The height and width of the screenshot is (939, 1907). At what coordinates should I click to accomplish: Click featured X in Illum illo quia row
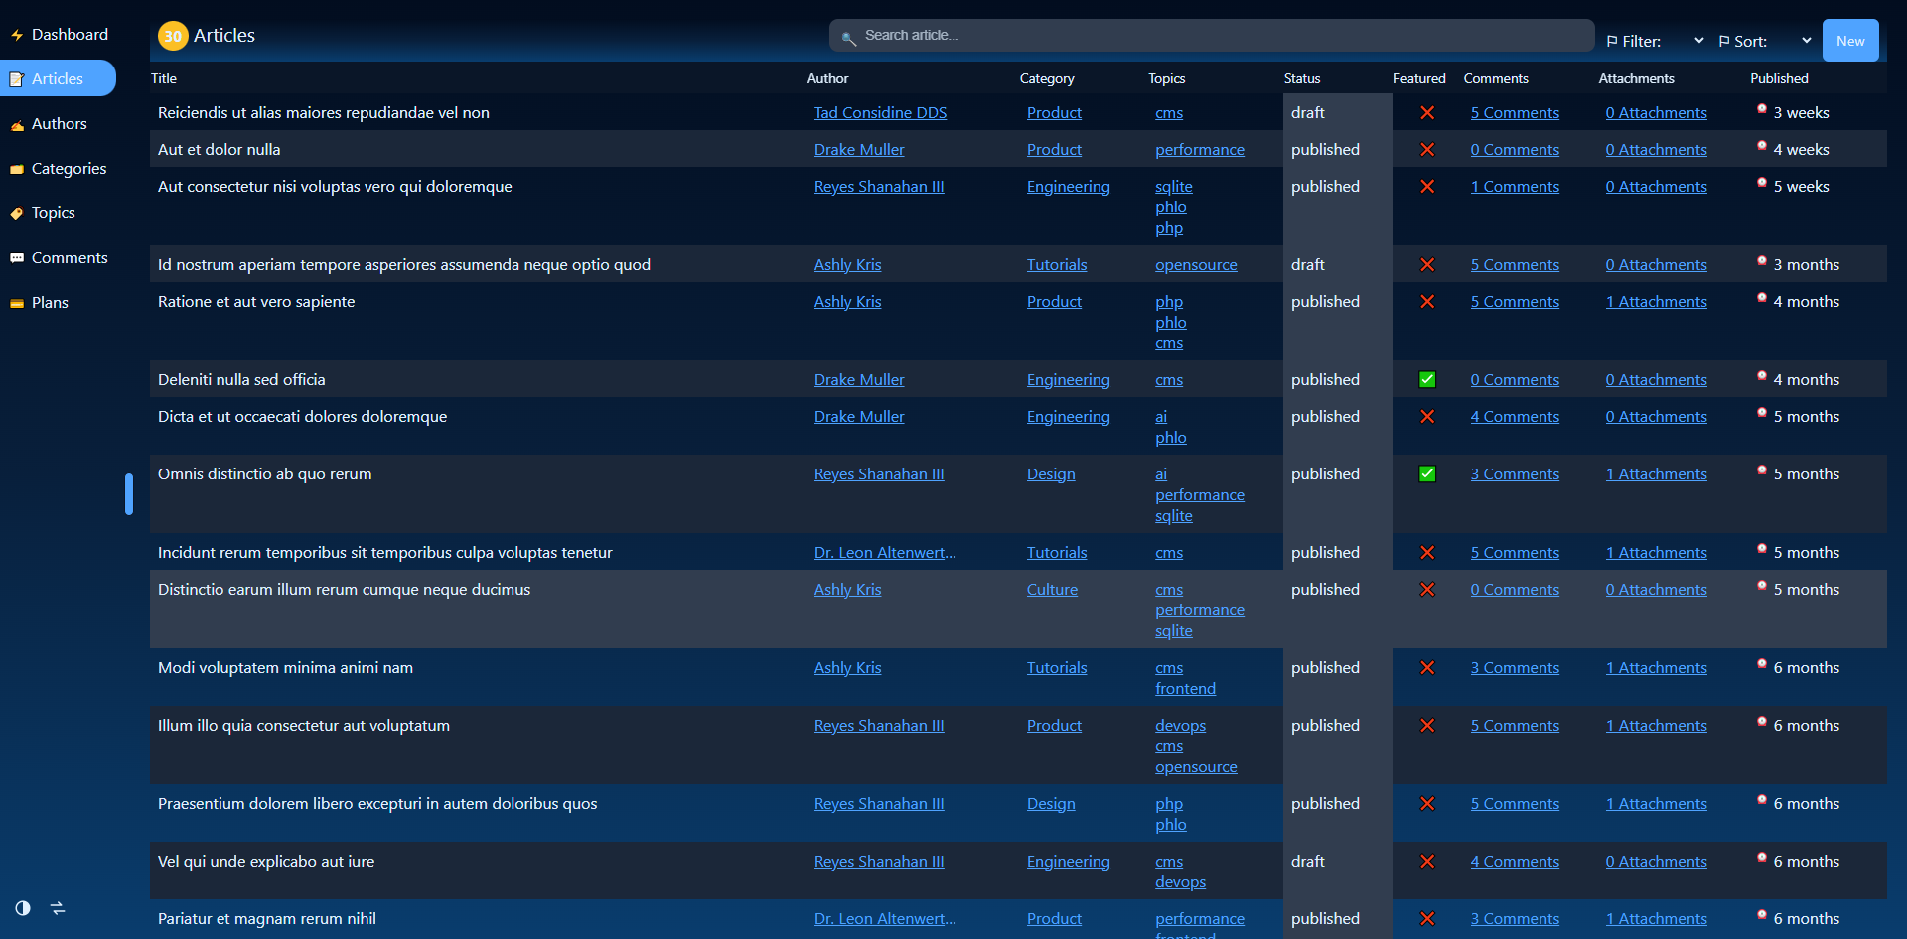(1427, 726)
